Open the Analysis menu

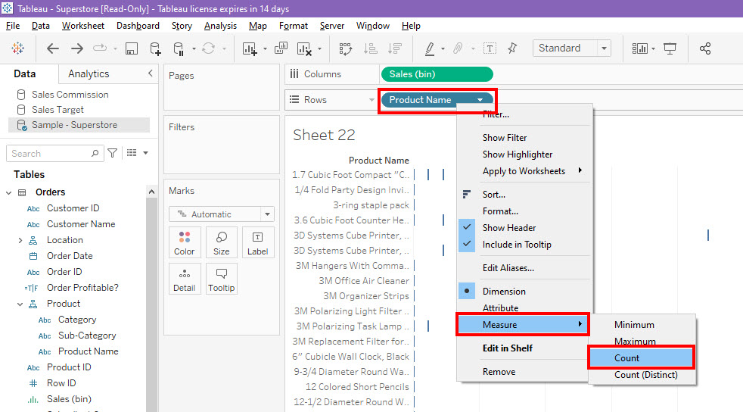tap(220, 26)
